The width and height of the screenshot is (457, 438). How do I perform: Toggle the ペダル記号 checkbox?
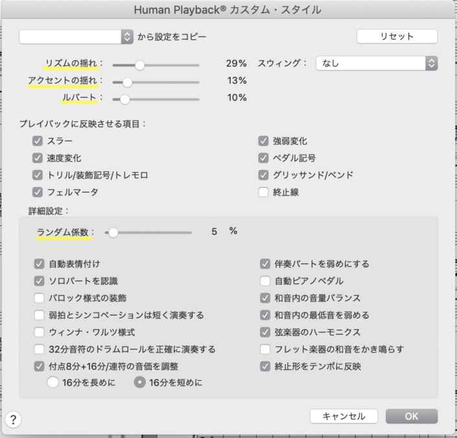[263, 158]
